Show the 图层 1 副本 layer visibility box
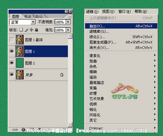Viewport: 163px width, 136px height. [x=12, y=39]
